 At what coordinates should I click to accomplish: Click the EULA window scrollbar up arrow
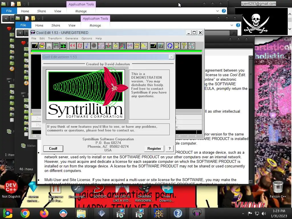pos(251,58)
